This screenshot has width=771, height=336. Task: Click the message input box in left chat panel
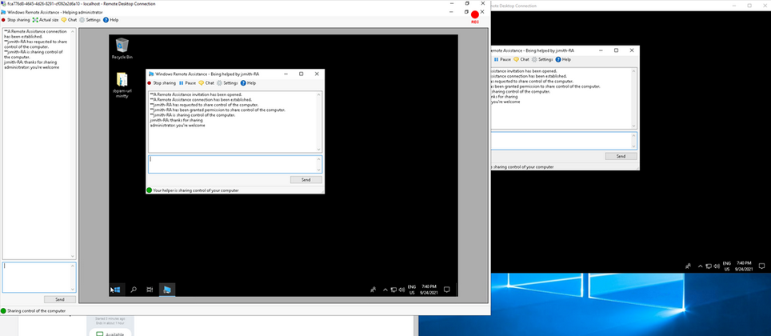(x=38, y=277)
